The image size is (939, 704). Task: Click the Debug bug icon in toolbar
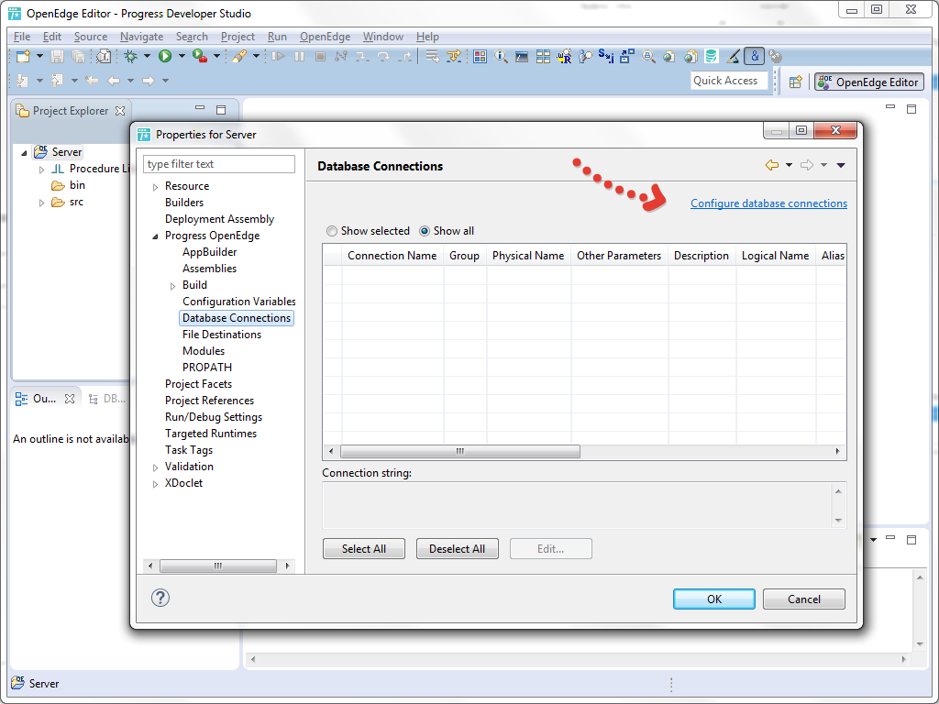[x=130, y=56]
